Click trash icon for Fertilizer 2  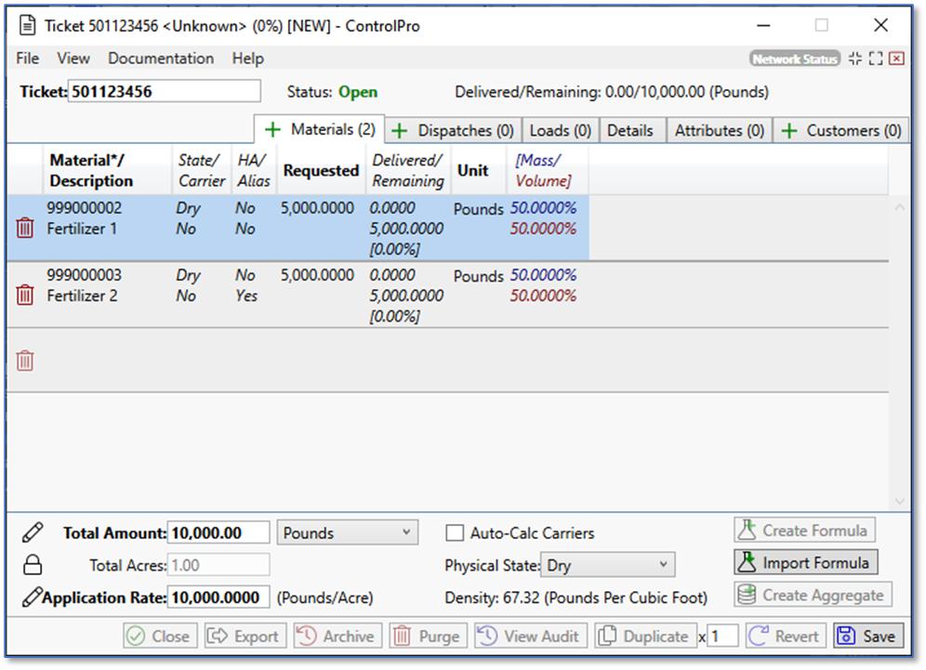(x=25, y=295)
